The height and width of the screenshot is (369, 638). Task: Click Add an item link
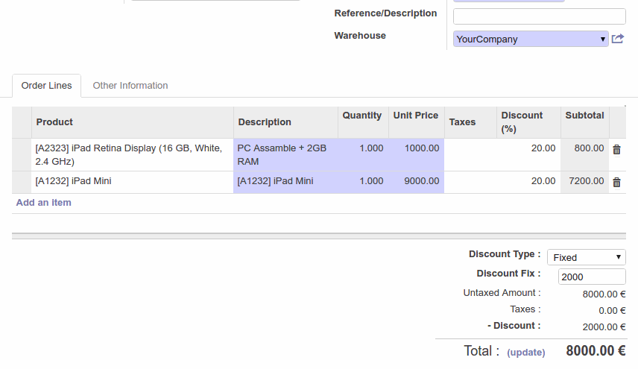click(x=43, y=203)
